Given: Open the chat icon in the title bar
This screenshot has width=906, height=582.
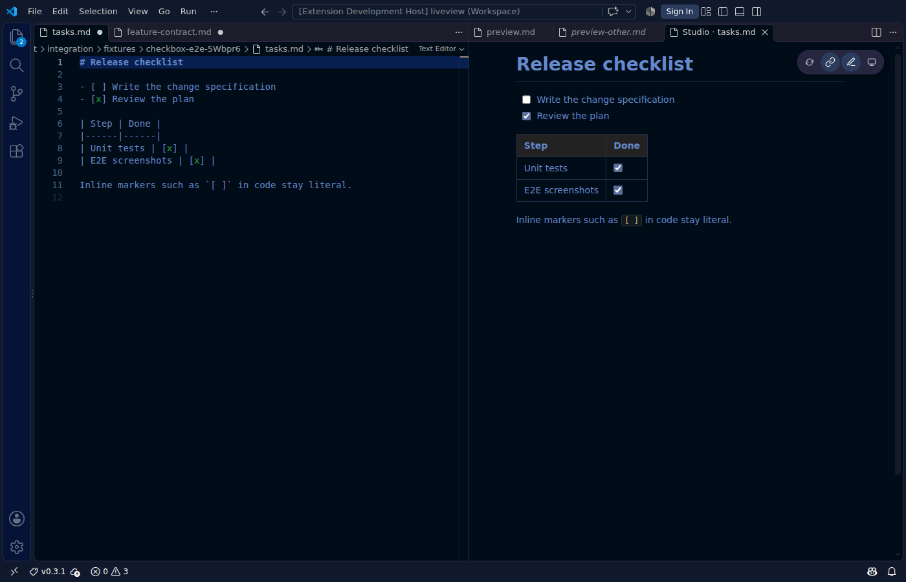Looking at the screenshot, I should (x=613, y=12).
